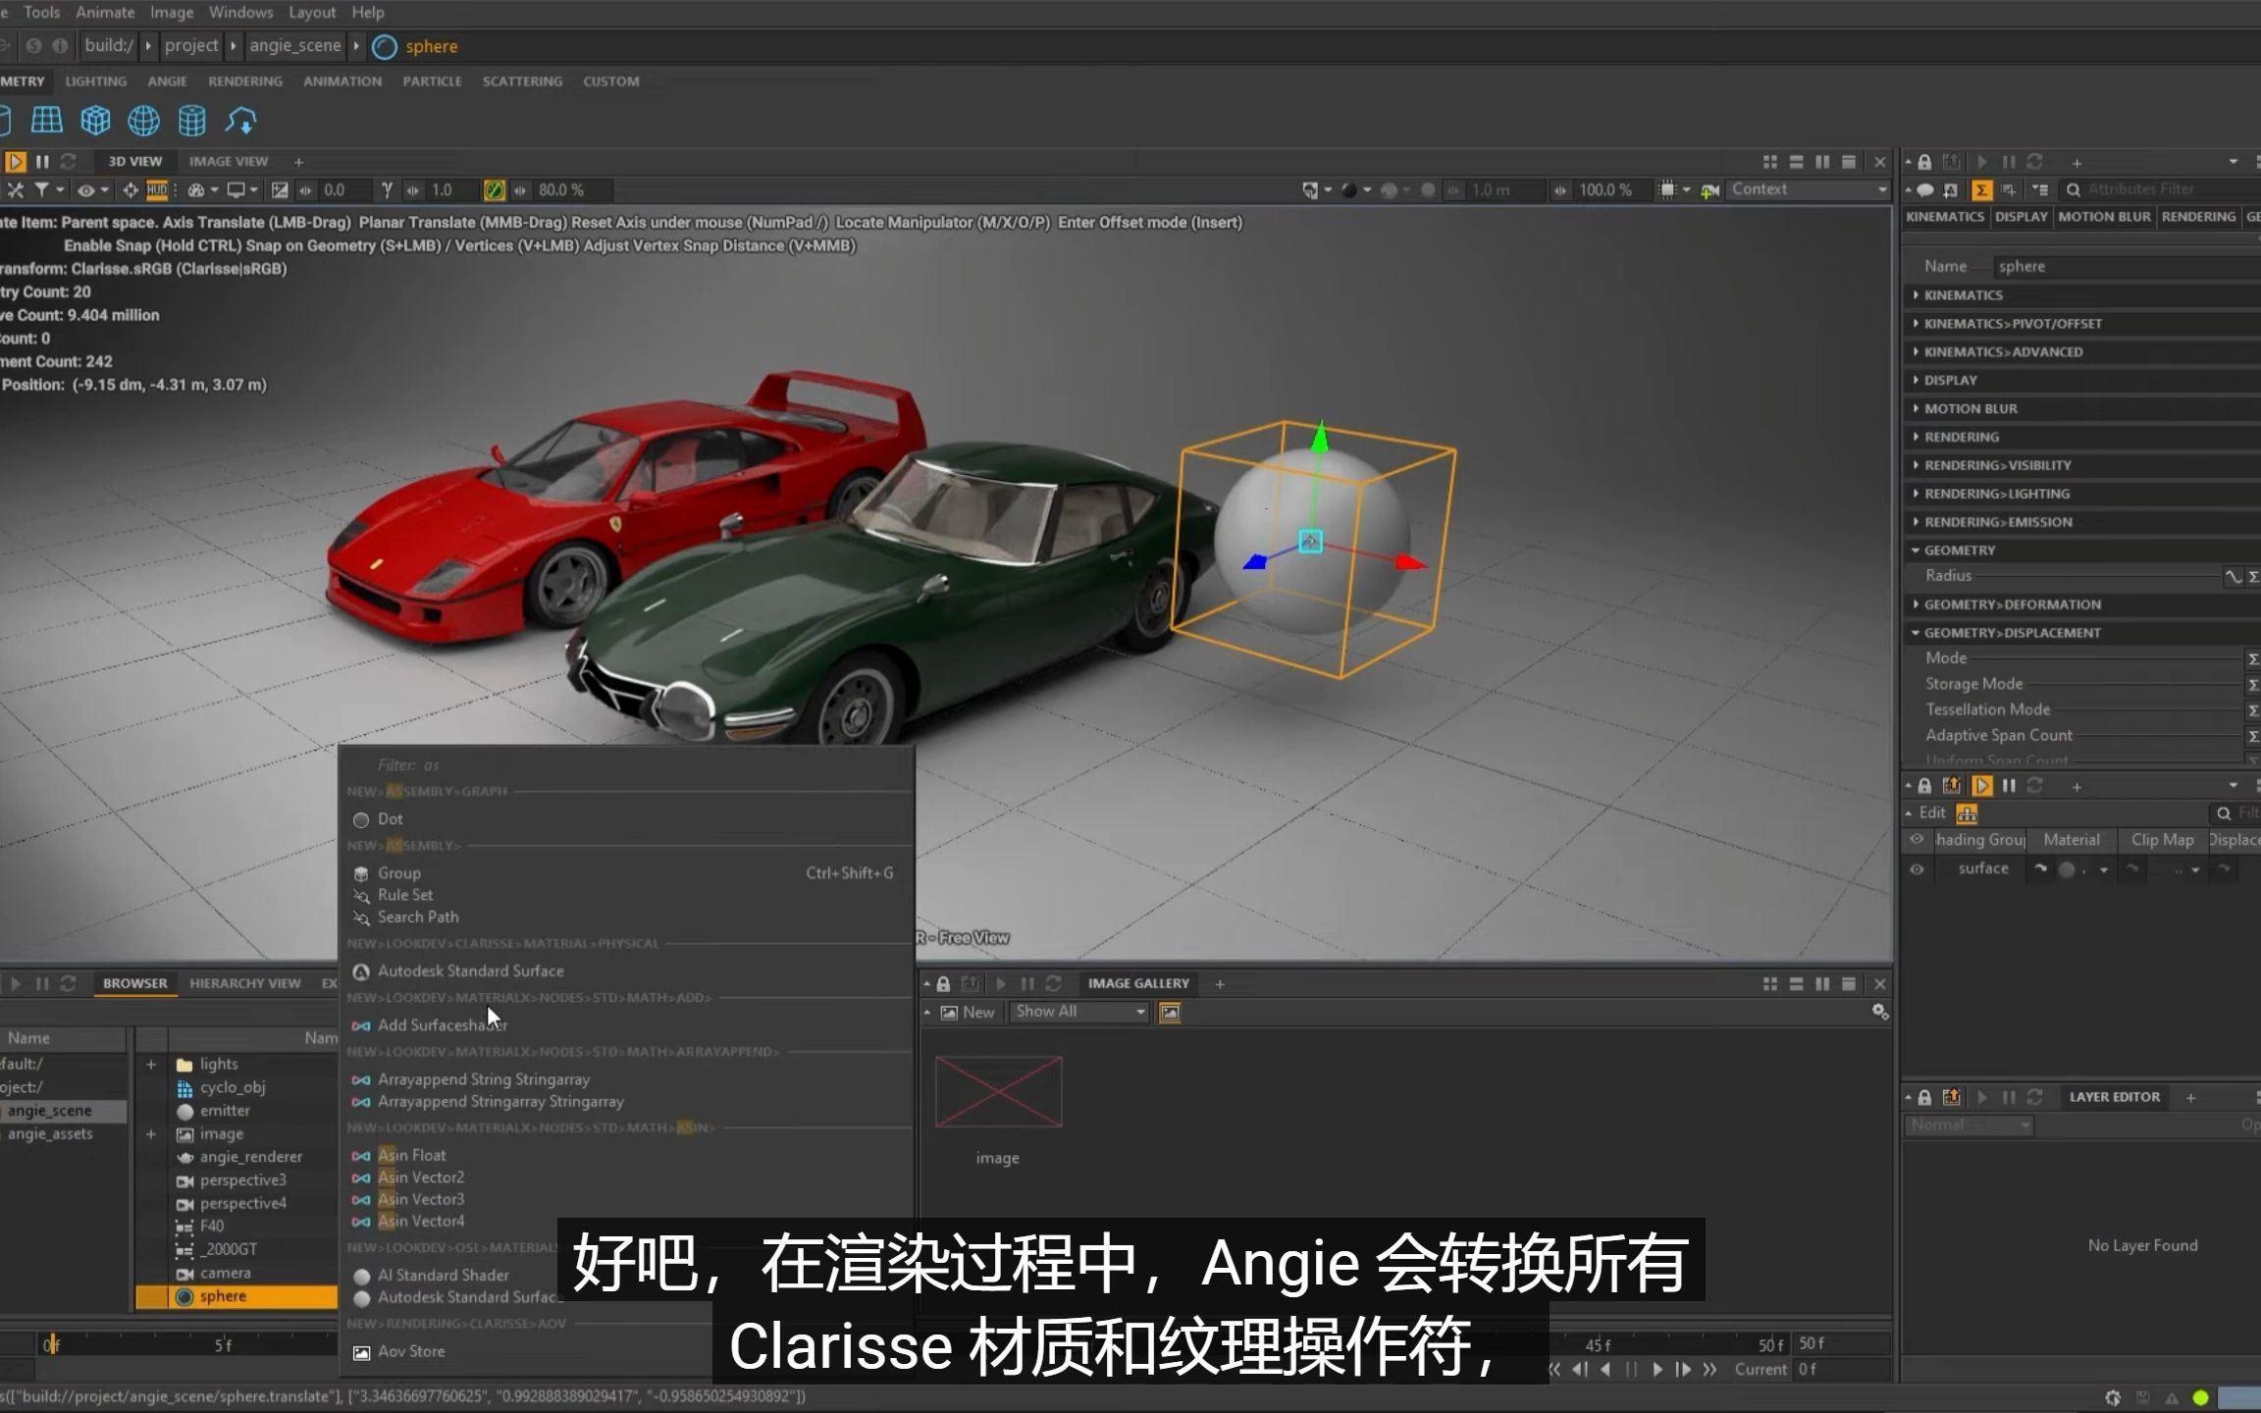The height and width of the screenshot is (1413, 2261).
Task: Open the Show All dropdown in the Image Gallery
Action: pos(1078,1012)
